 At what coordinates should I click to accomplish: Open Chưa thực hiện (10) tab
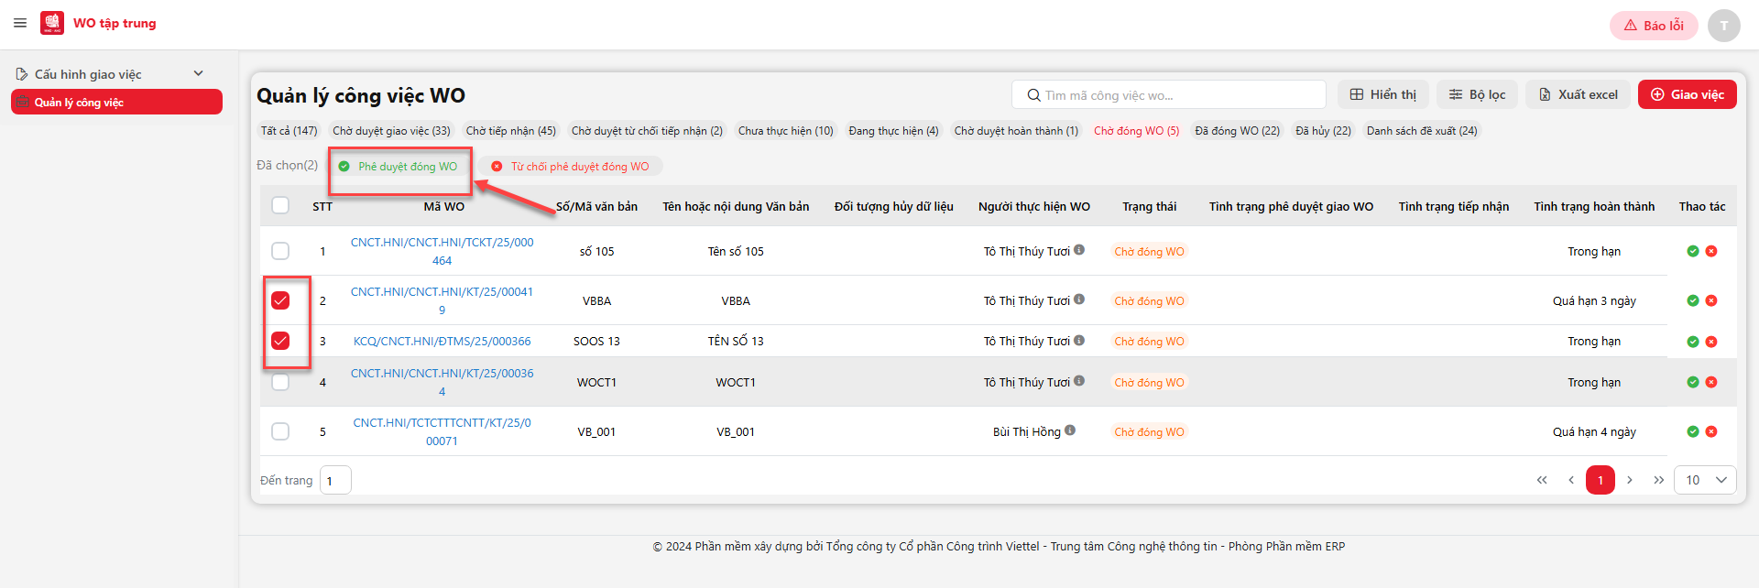coord(785,131)
